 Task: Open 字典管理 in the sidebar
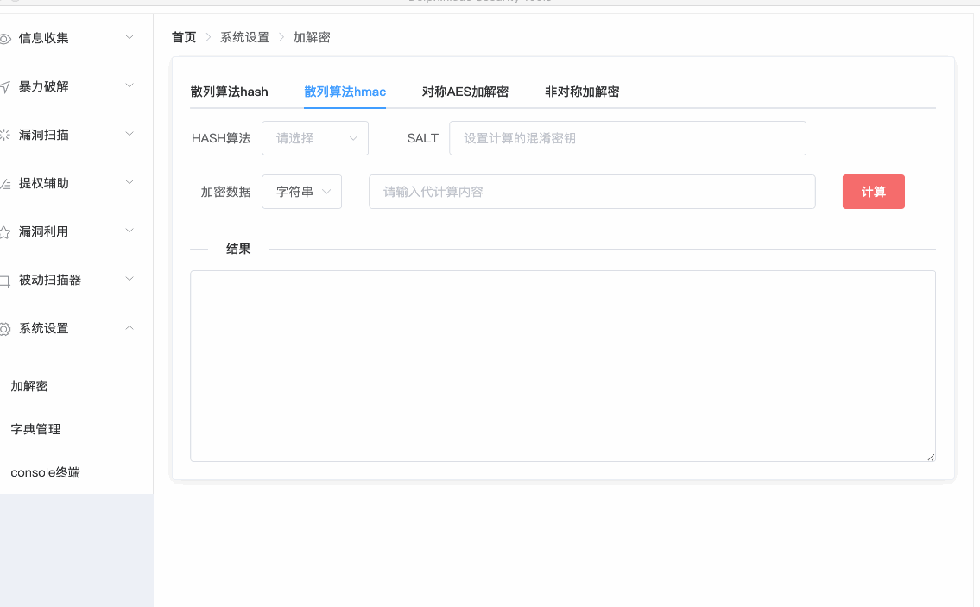point(35,429)
